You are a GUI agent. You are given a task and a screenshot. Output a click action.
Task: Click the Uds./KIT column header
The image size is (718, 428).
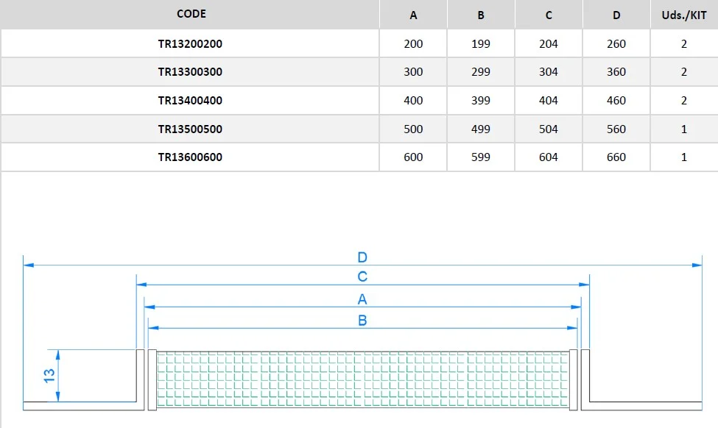683,15
